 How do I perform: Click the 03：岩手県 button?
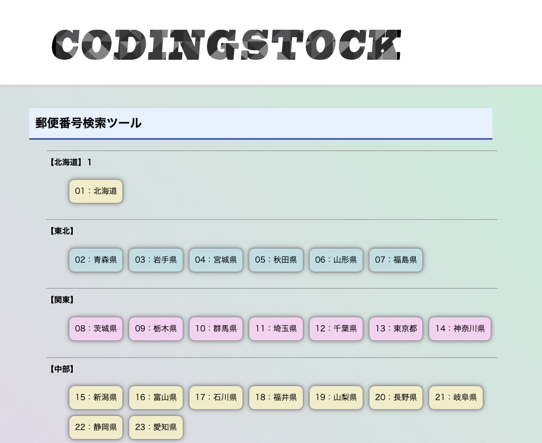156,260
